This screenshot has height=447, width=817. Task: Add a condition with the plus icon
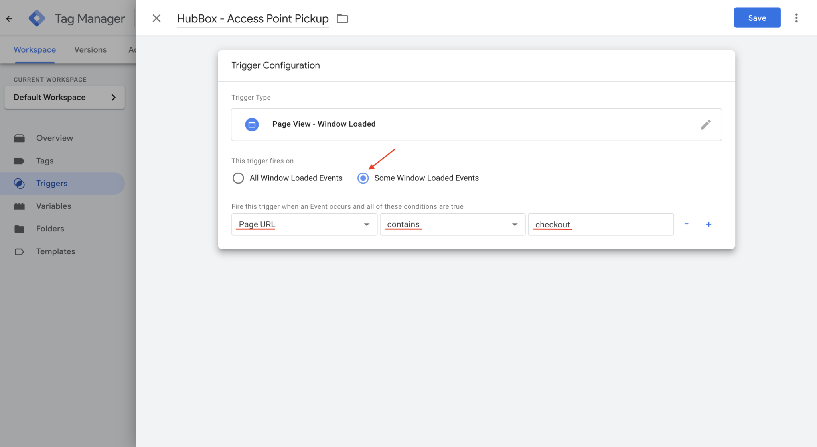708,224
